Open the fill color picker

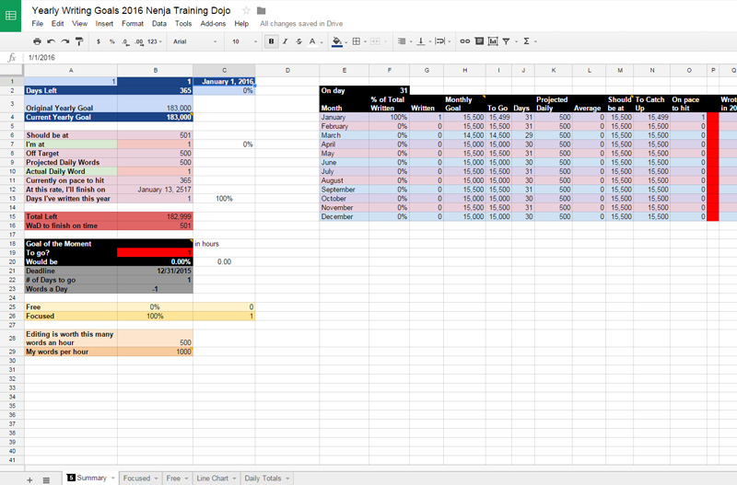[336, 41]
